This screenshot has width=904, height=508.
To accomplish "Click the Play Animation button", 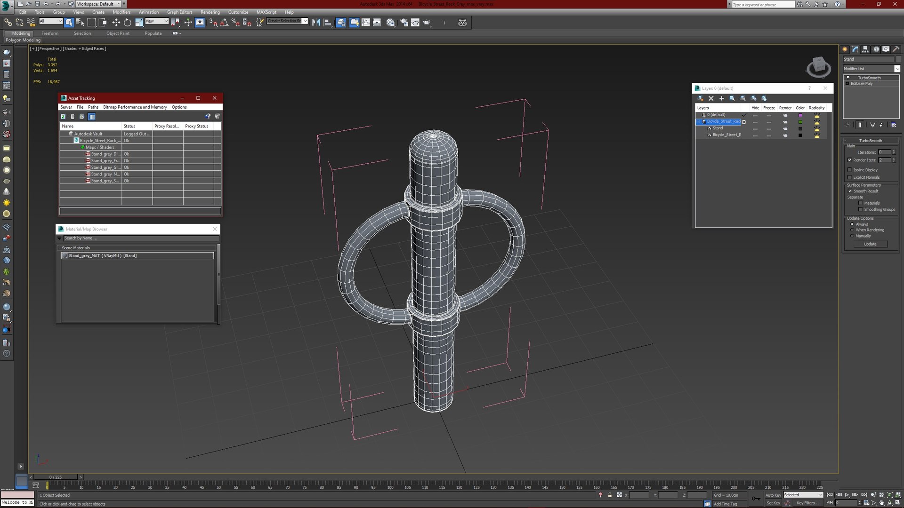I will click(847, 495).
